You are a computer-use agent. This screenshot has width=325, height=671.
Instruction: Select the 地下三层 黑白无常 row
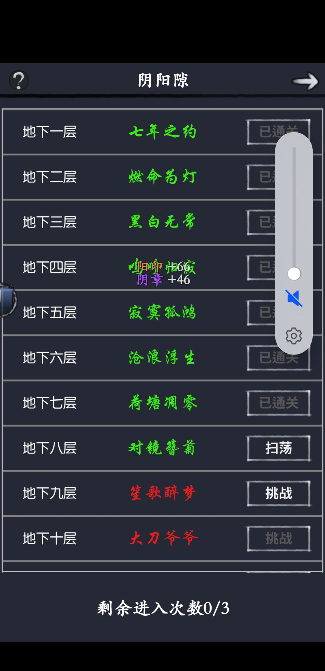162,222
